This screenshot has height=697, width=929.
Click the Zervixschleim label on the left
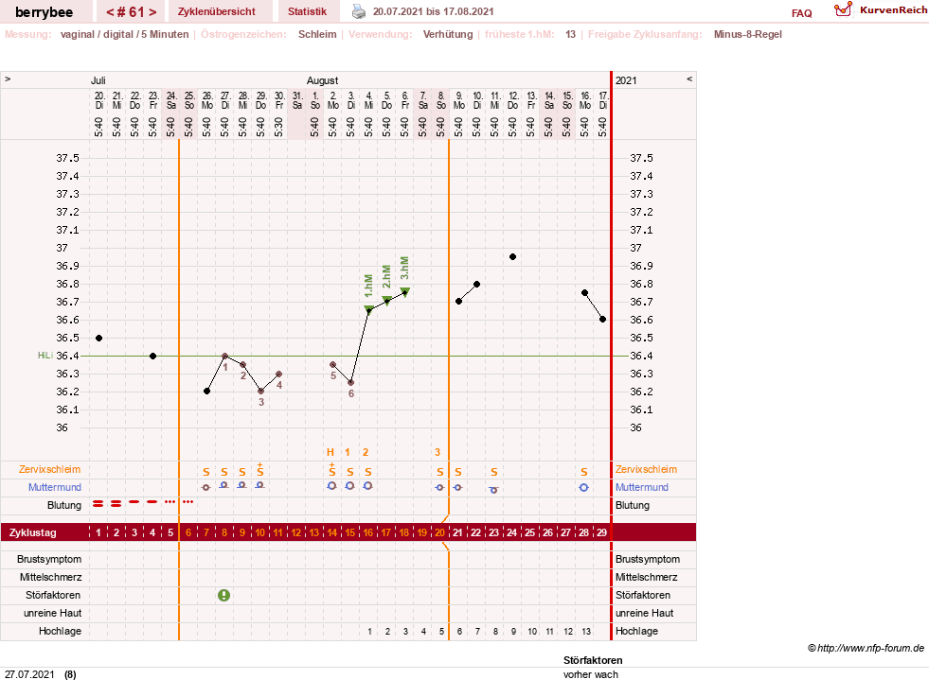pyautogui.click(x=50, y=469)
